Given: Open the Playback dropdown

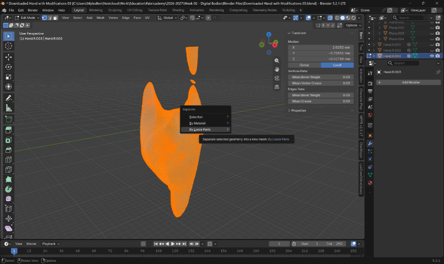Looking at the screenshot, I should [x=51, y=244].
